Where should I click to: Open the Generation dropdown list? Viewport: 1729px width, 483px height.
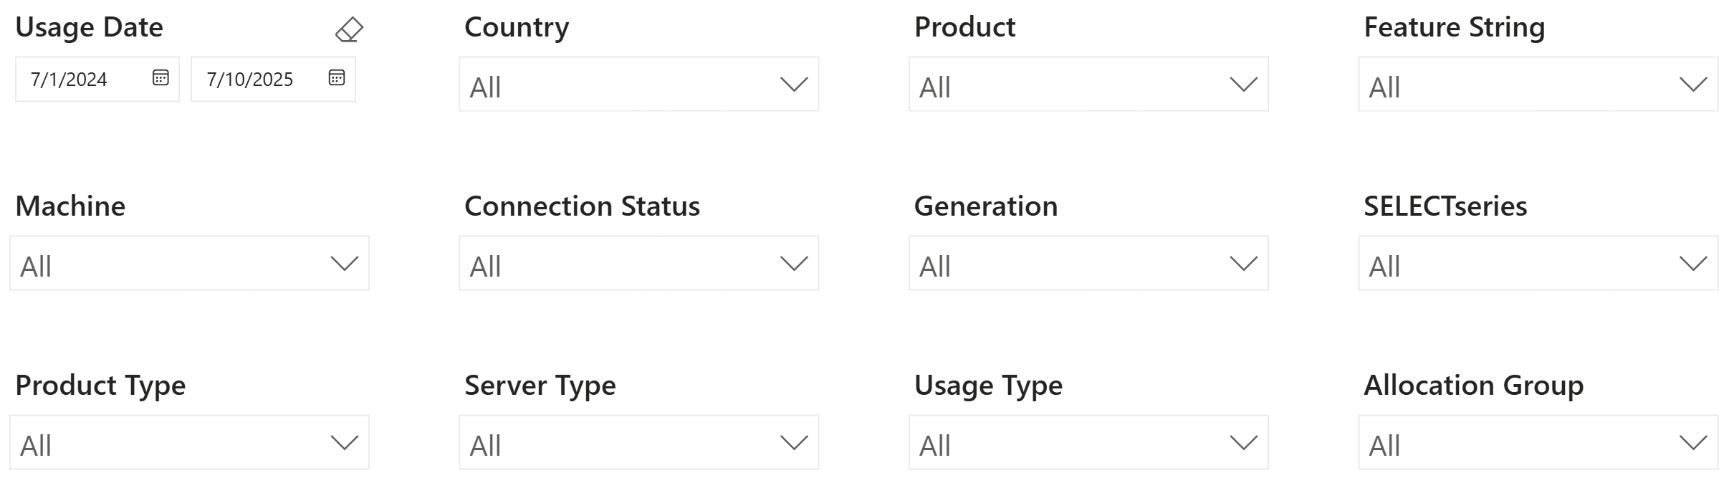pyautogui.click(x=1088, y=264)
